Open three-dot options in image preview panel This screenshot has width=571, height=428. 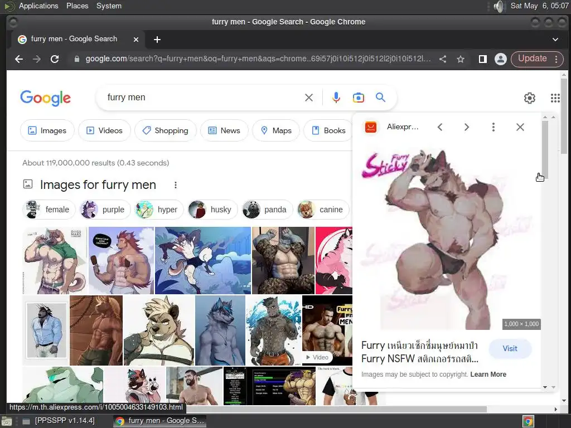click(493, 127)
